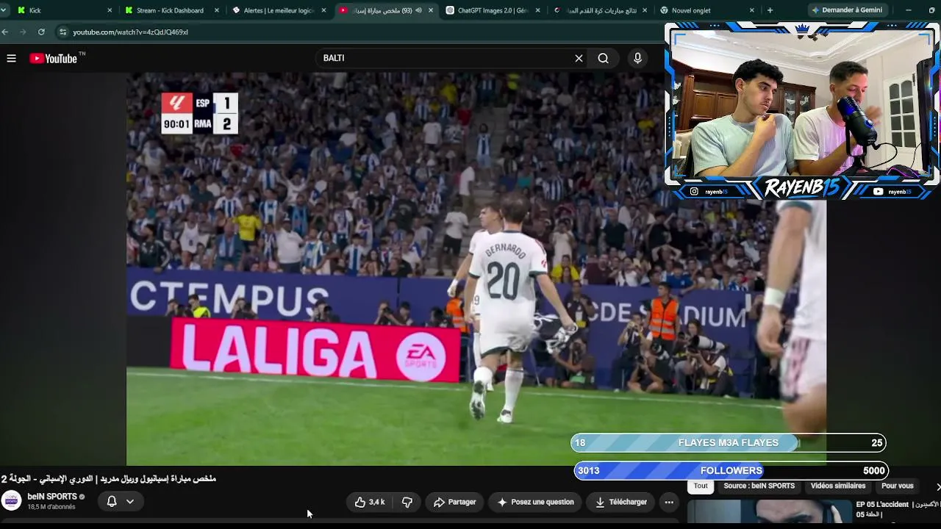941x529 pixels.
Task: Close the Stream - Kick Dashboard tab
Action: pos(217,10)
